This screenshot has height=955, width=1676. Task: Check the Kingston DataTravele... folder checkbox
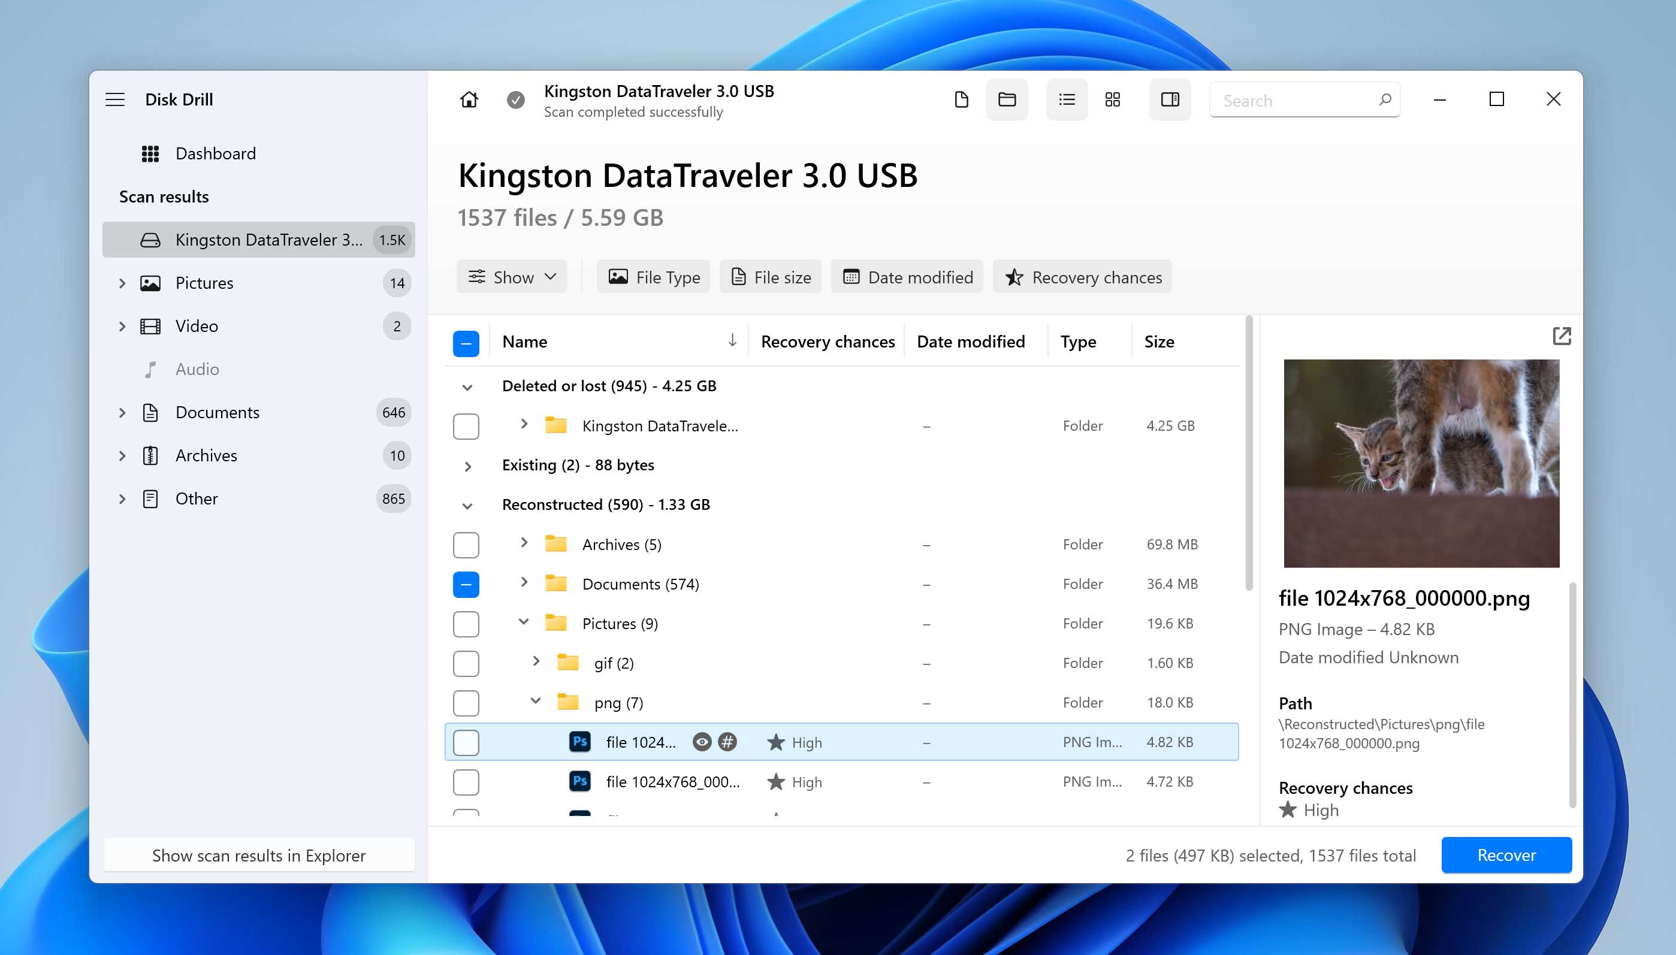click(466, 427)
